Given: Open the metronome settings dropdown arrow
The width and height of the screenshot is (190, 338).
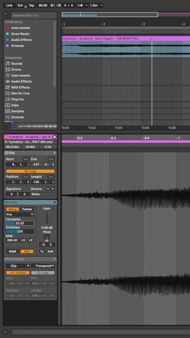Looking at the screenshot, I should [x=87, y=5].
